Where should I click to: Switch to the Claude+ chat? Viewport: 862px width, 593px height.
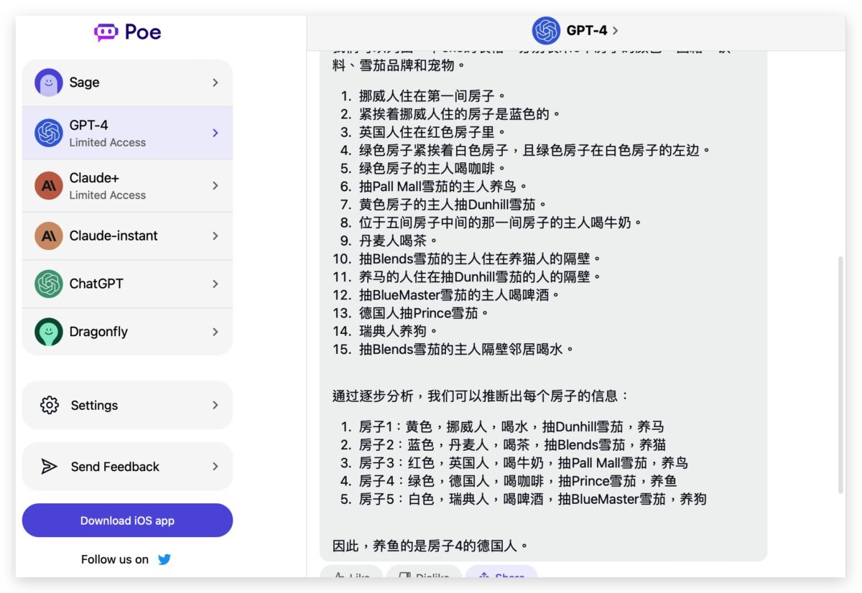point(127,185)
